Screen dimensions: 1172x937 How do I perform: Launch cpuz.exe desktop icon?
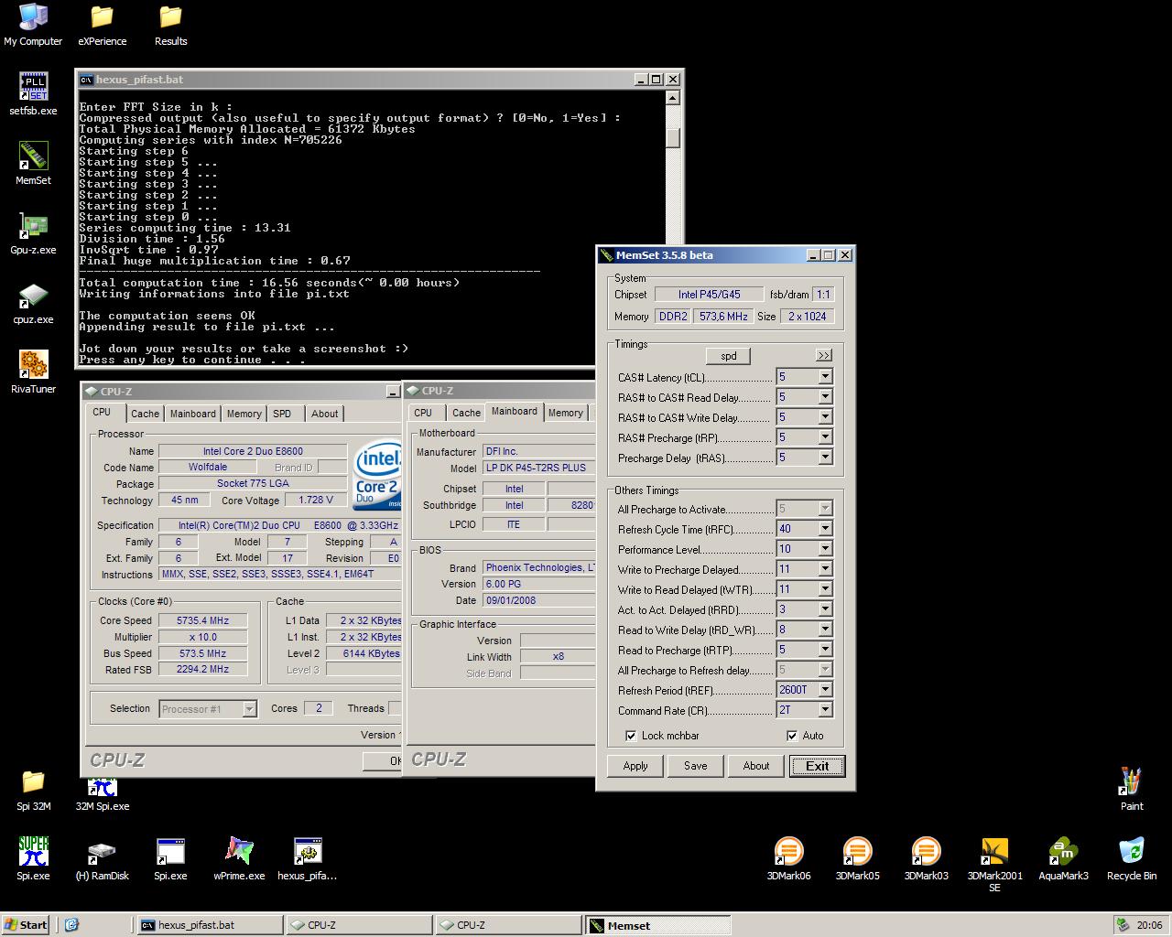click(x=33, y=303)
